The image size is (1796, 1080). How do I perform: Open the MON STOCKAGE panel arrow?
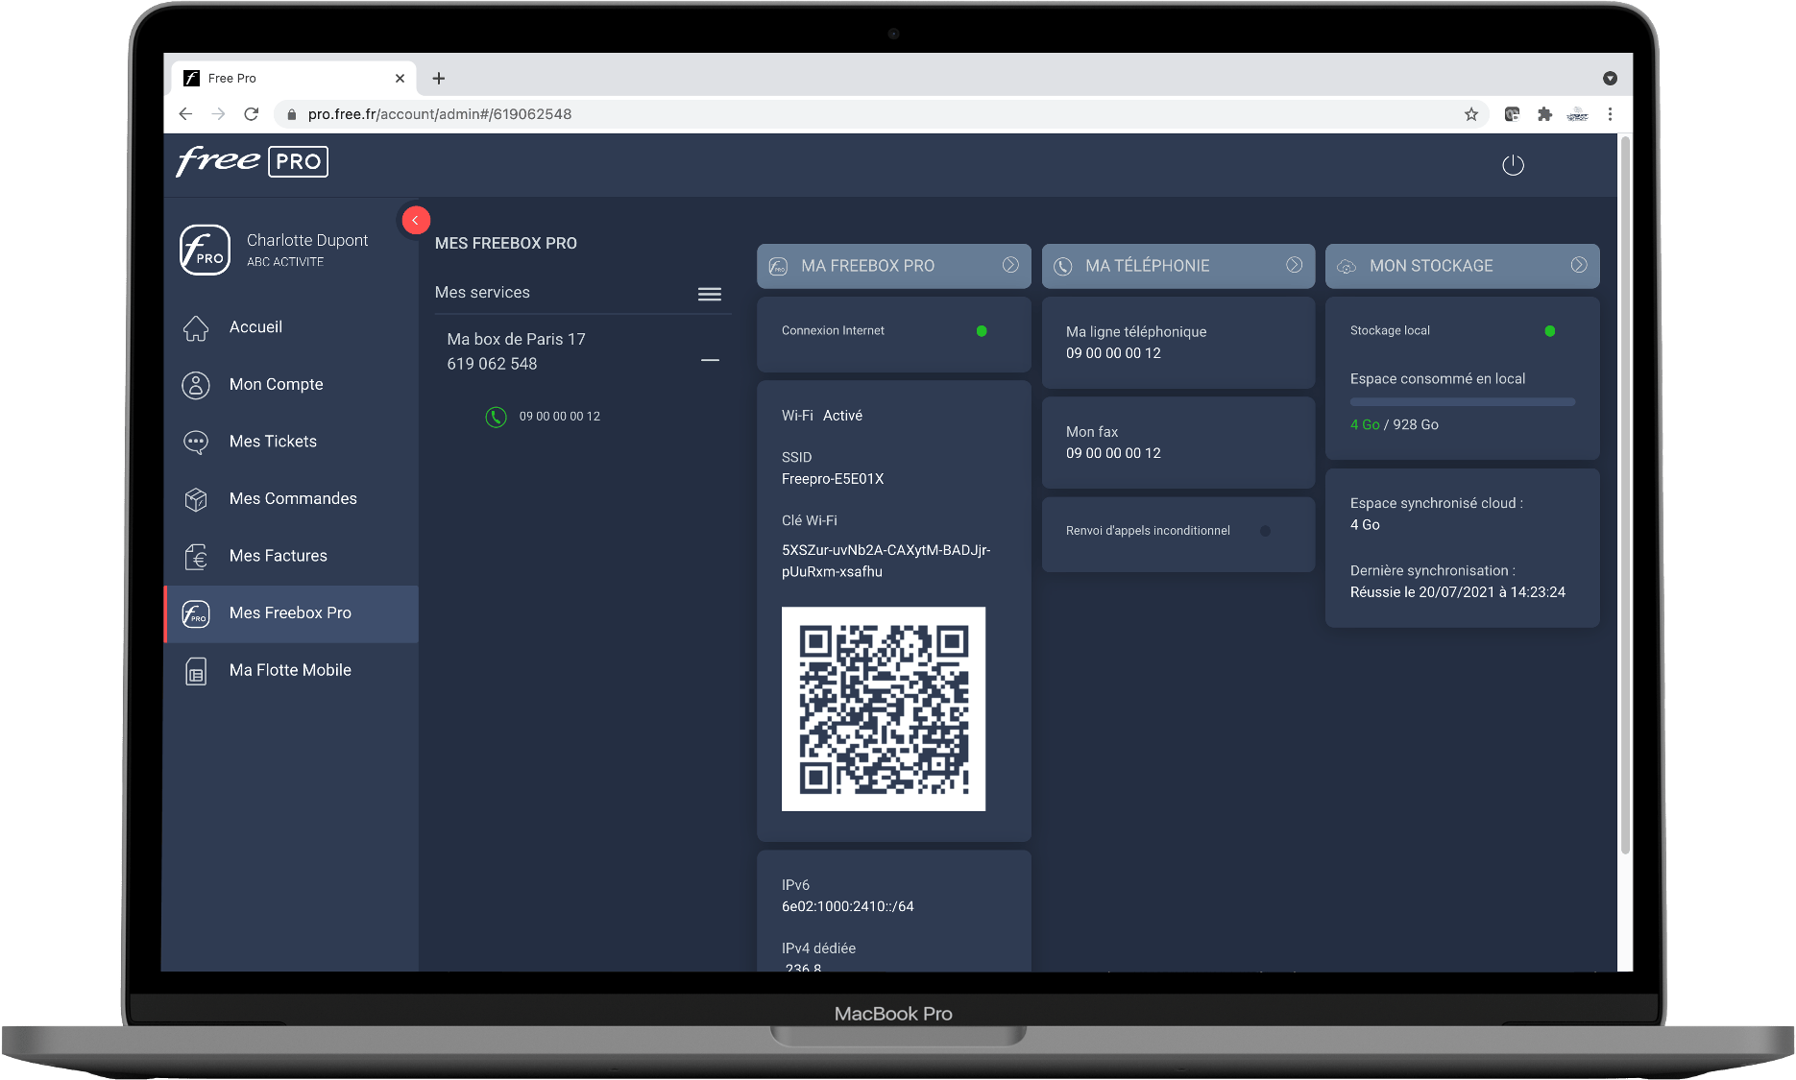coord(1579,265)
